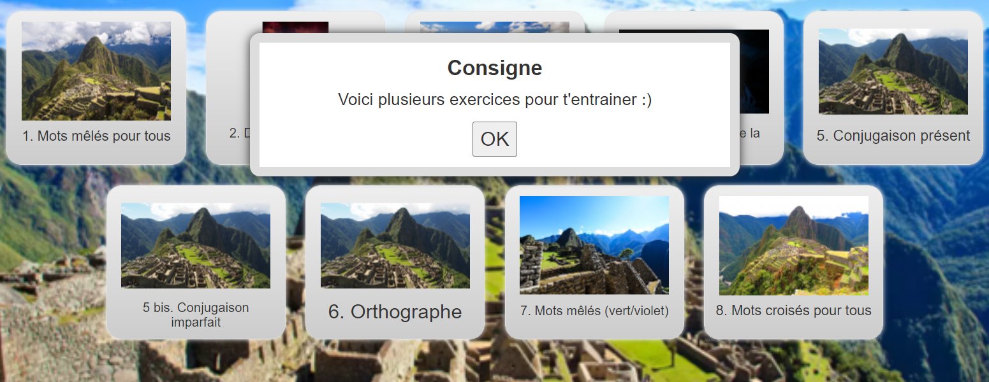Click the "5 bis. Conjugaison imparfait" caption
Screen dimensions: 989x382
click(196, 315)
